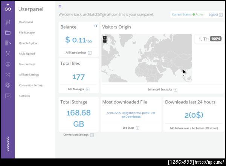Viewport: 226px width, 166px height.
Task: Open Anno.2205-Upbyabnormal.part01.rar file link
Action: (131, 113)
